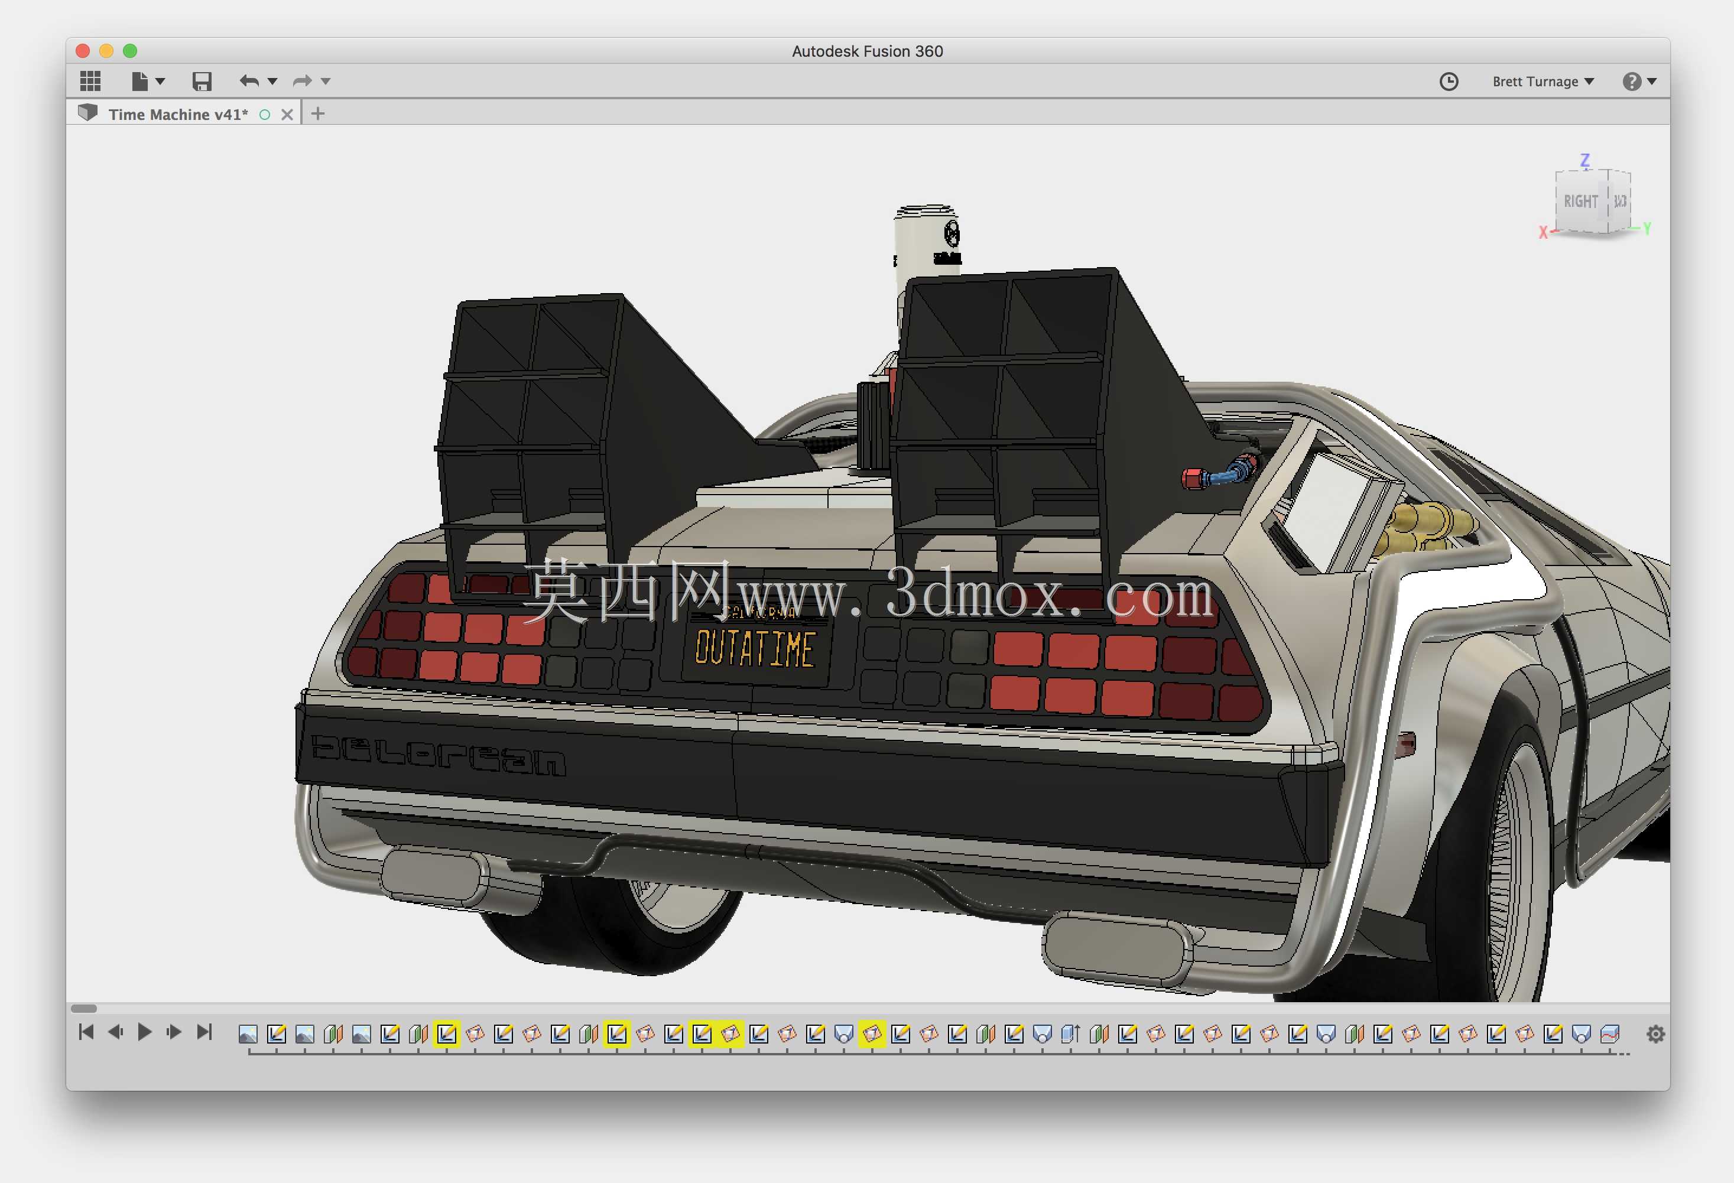1734x1183 pixels.
Task: Open the Brett Turnage account menu
Action: 1543,82
